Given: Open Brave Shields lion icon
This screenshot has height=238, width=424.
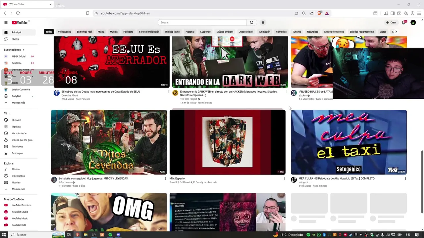Looking at the screenshot, I should 320,13.
